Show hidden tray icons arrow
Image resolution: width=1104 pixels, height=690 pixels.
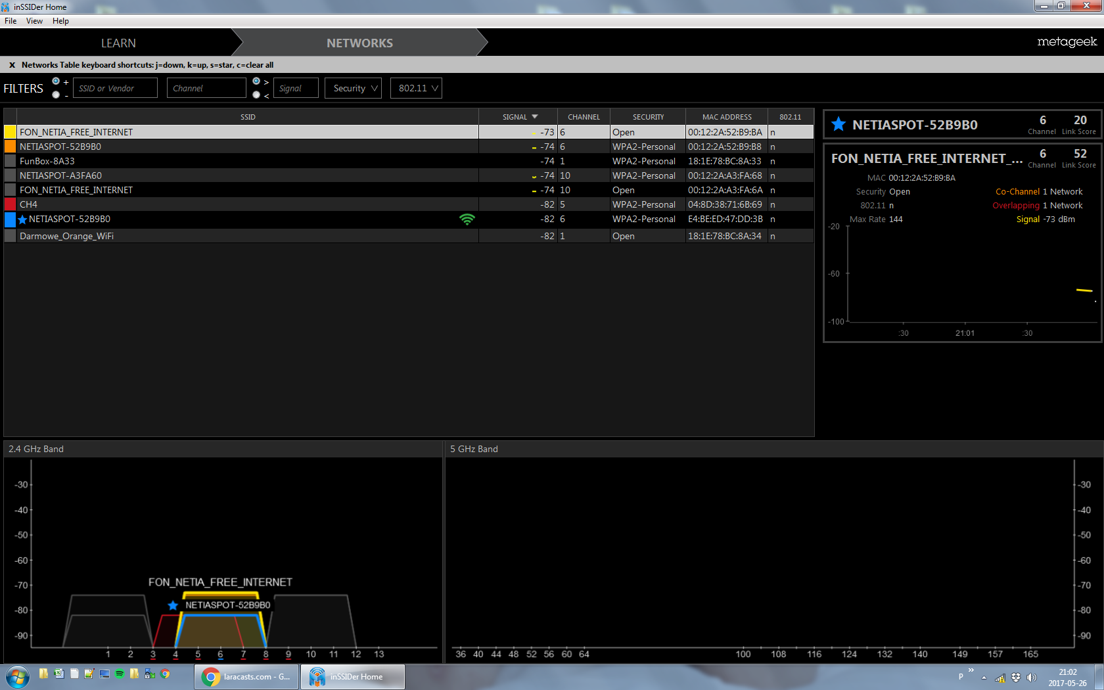(x=984, y=678)
